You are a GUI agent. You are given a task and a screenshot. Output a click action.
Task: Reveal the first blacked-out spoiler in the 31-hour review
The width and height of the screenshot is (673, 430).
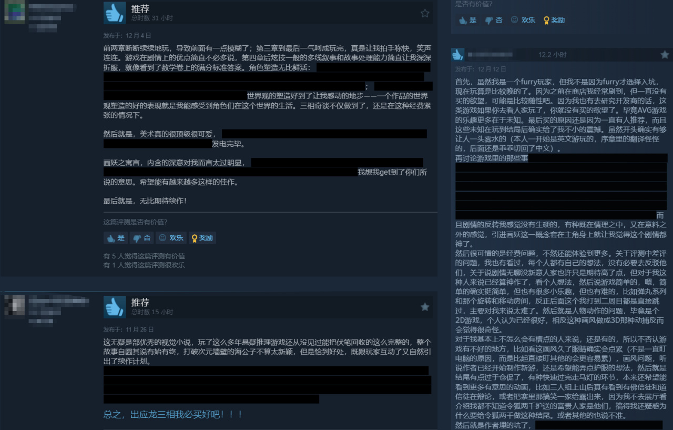(373, 67)
